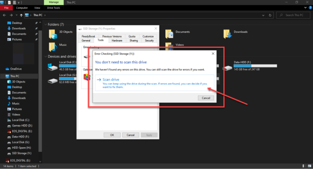Open the Customize tab

click(148, 36)
